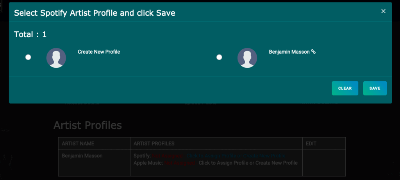400x180 pixels.
Task: Select the Benjamin Masson radio button
Action: pyautogui.click(x=219, y=57)
